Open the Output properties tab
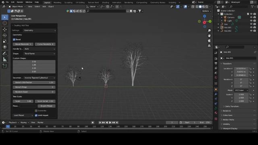This screenshot has height=145, width=258. pos(216,63)
